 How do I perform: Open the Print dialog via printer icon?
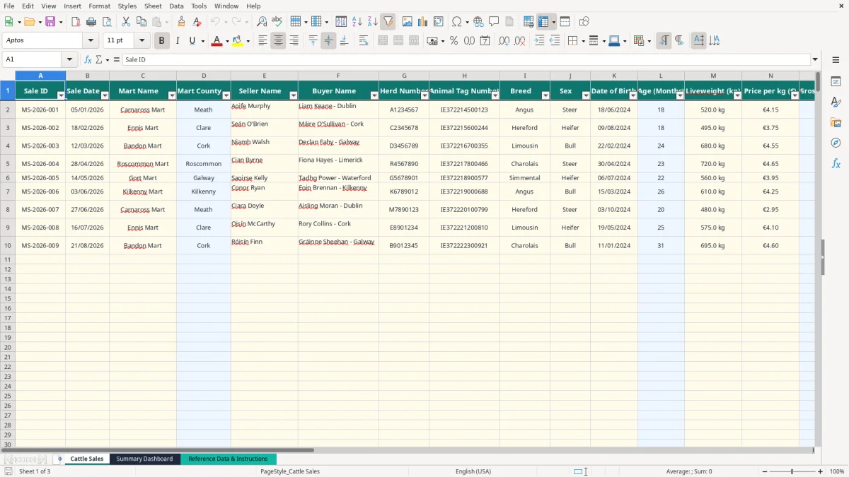click(x=91, y=22)
